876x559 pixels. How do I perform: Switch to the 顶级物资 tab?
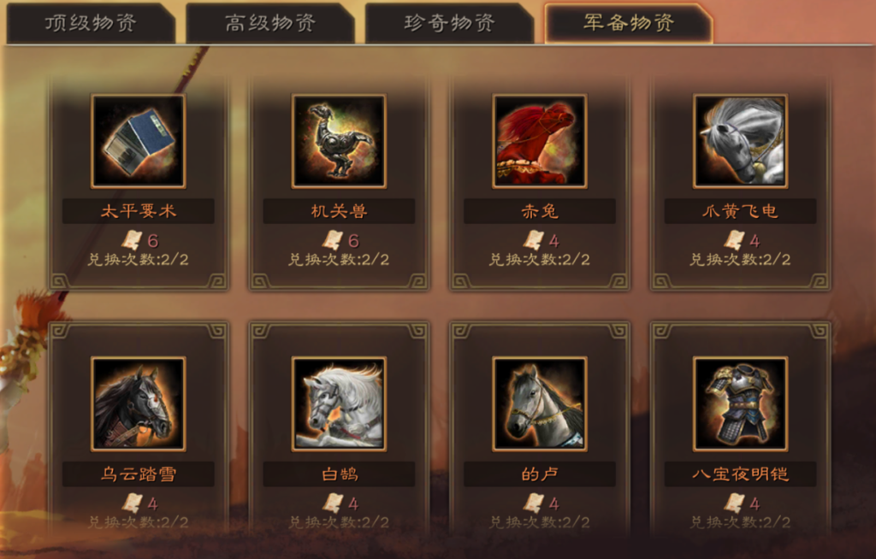tap(91, 23)
